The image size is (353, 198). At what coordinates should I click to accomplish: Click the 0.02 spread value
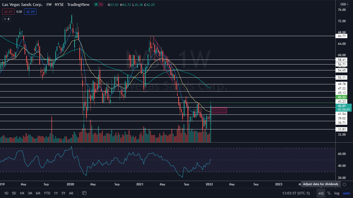point(19,12)
